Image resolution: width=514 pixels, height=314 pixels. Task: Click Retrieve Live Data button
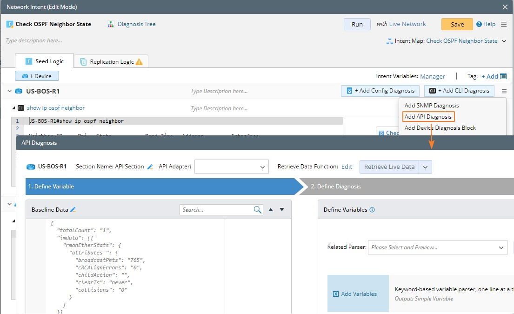(389, 167)
